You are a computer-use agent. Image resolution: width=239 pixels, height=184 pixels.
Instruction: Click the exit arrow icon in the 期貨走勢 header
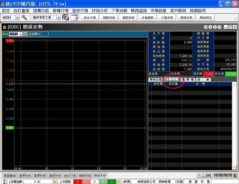pyautogui.click(x=206, y=27)
